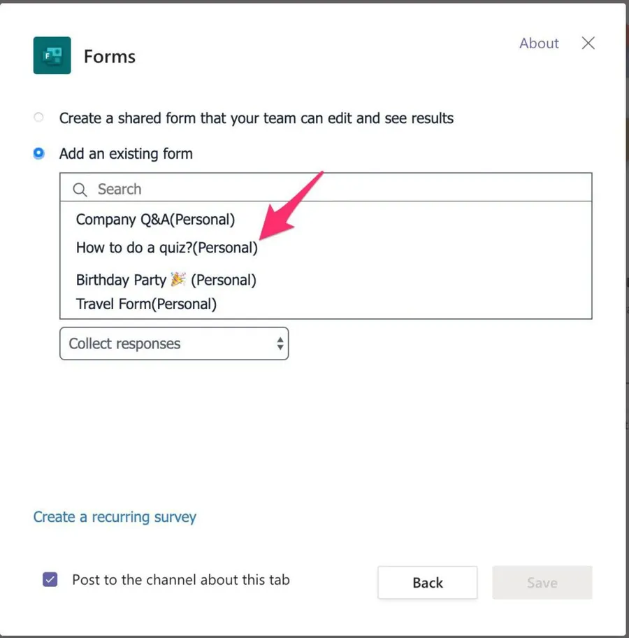This screenshot has height=638, width=629.
Task: Select 'Travel Form(Personal)' entry
Action: coord(146,304)
